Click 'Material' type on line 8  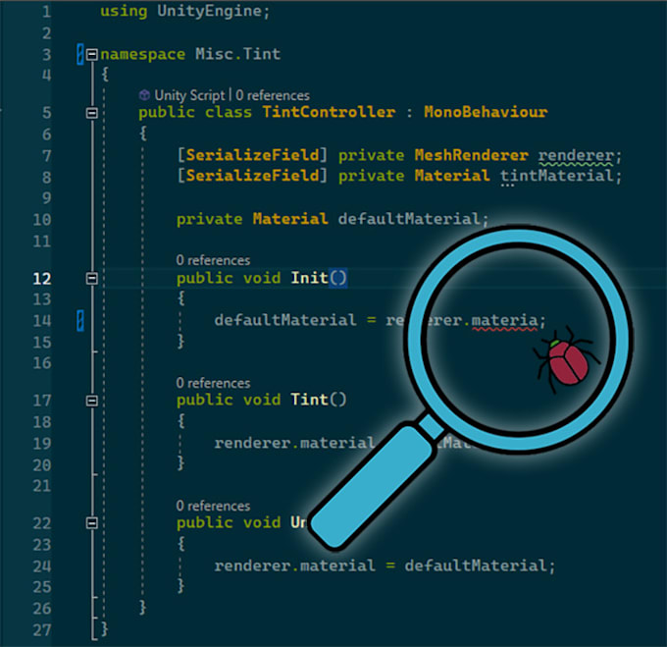click(x=452, y=176)
